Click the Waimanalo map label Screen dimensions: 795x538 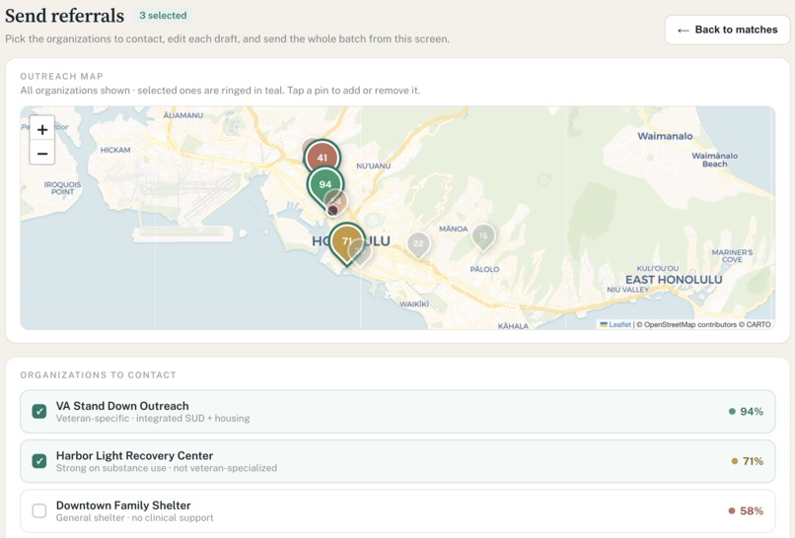[665, 136]
